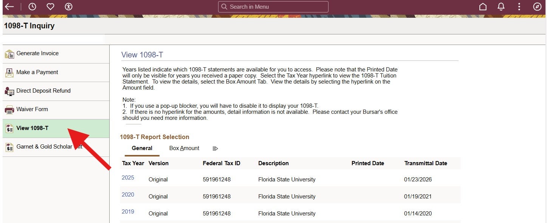
Task: Open accessibility options icon
Action: click(x=68, y=7)
